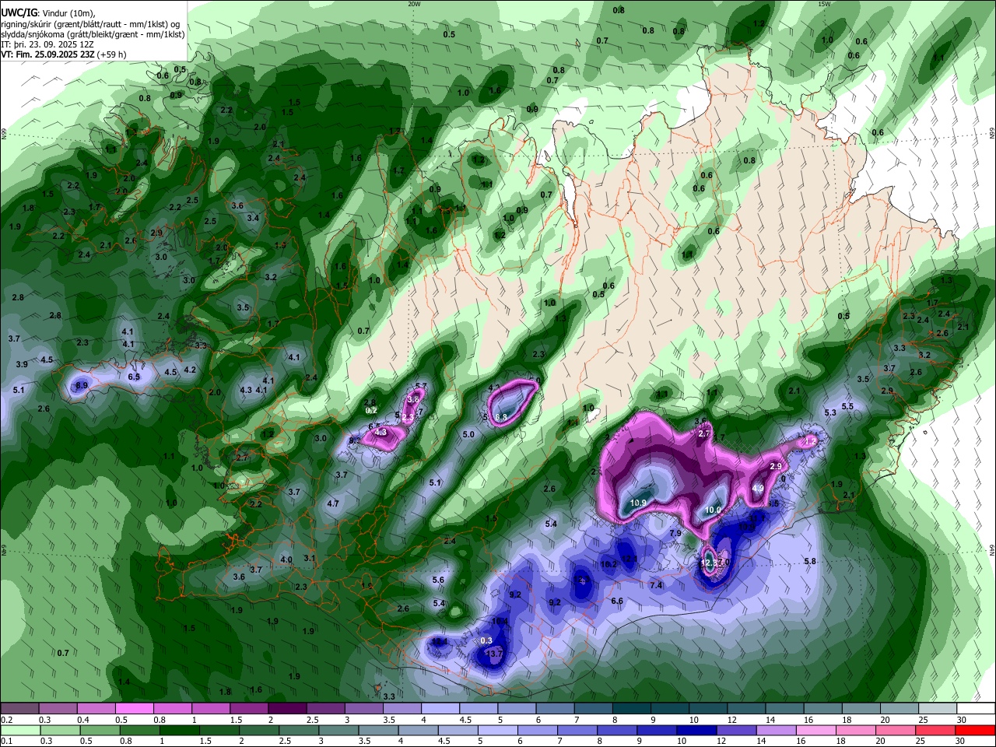Pick the bottom-row lilac swatch between 14 and 16
This screenshot has height=747, width=996.
click(x=775, y=731)
